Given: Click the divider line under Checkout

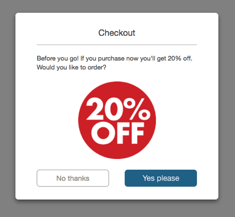Looking at the screenshot, I should point(117,45).
